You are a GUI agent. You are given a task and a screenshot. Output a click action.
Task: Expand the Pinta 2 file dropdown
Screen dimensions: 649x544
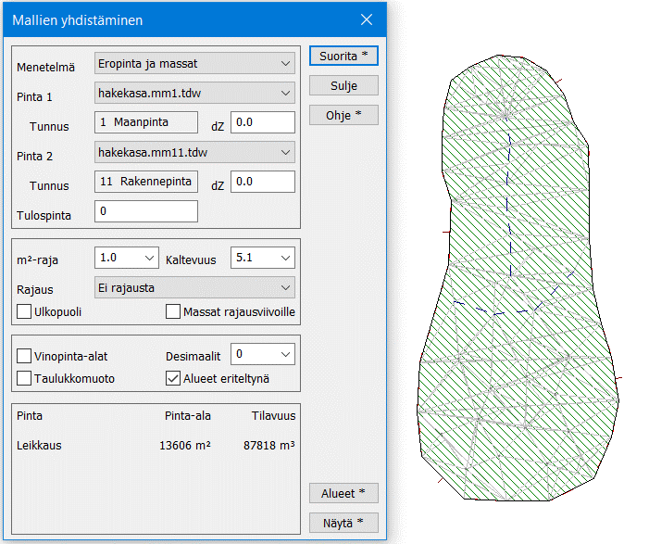point(194,152)
